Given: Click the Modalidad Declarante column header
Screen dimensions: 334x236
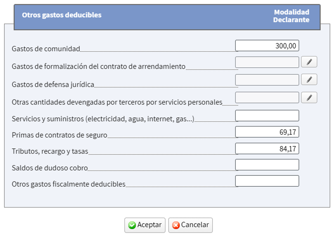Looking at the screenshot, I should pos(291,15).
